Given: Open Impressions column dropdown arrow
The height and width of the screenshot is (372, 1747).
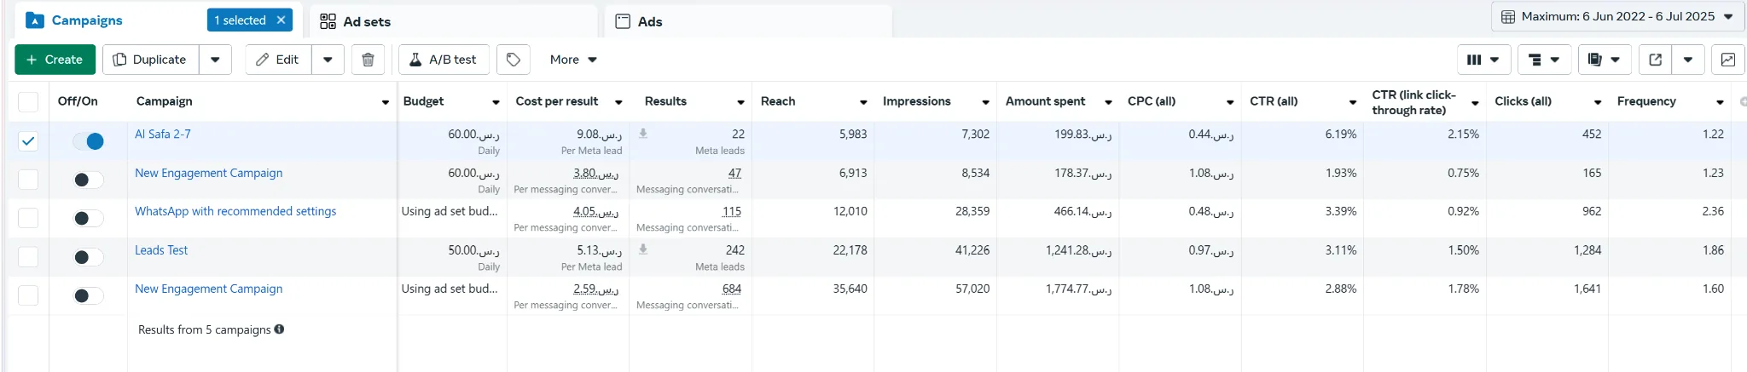Looking at the screenshot, I should pos(985,102).
